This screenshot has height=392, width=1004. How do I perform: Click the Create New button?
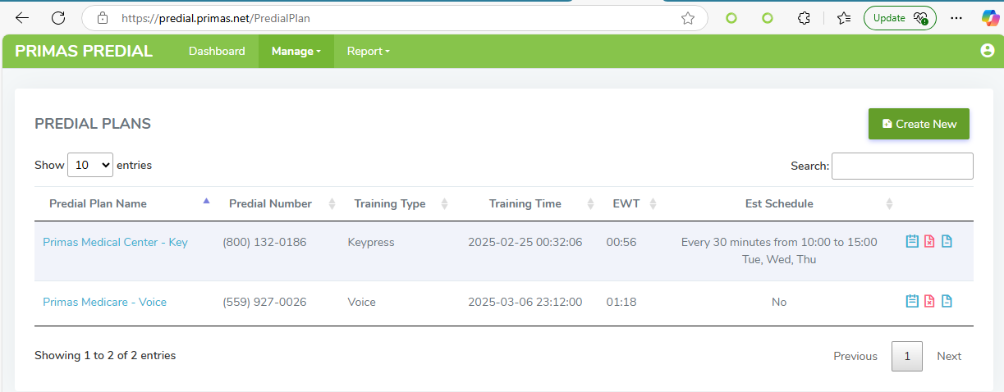coord(919,124)
